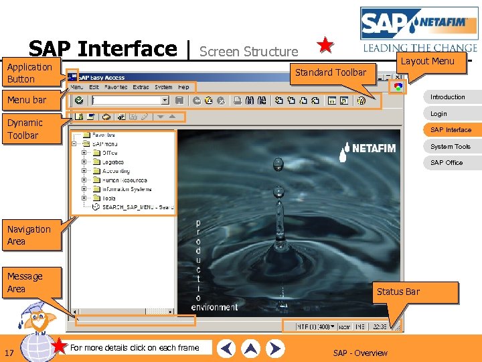This screenshot has width=482, height=362.
Task: Go to the Introduction section button
Action: click(453, 97)
